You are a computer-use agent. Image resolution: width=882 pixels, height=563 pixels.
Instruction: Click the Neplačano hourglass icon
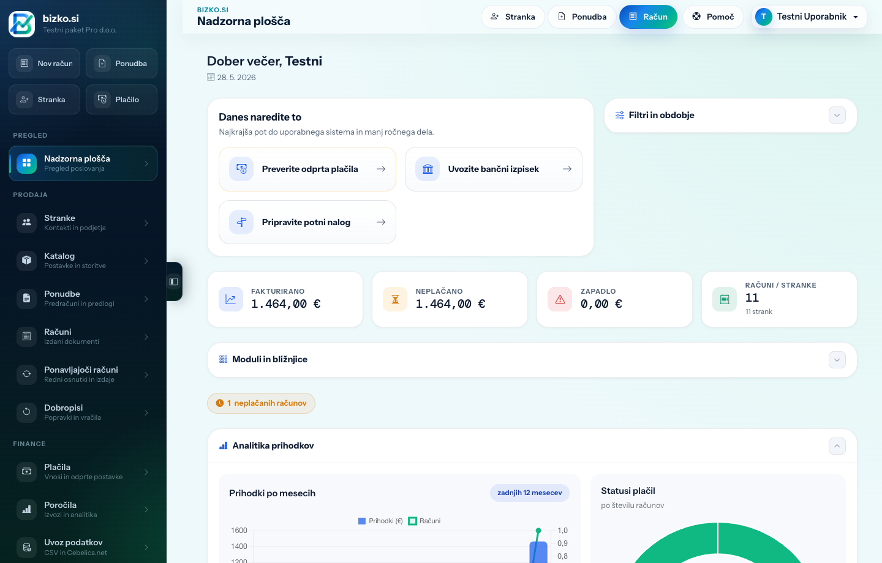[395, 299]
